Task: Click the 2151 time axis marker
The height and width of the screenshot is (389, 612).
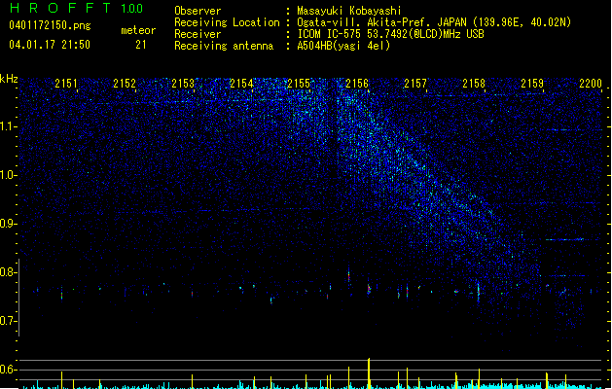Action: click(66, 83)
